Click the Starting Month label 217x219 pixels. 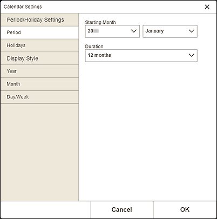coord(100,22)
